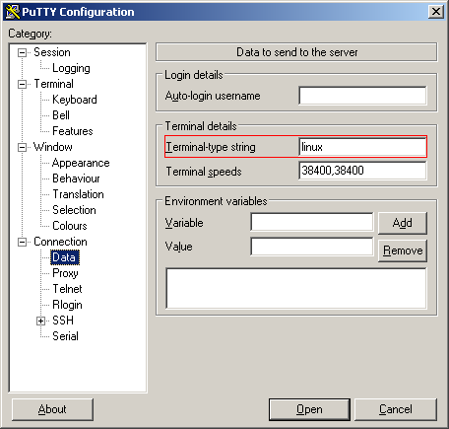The height and width of the screenshot is (429, 449).
Task: Click Open to start the session
Action: (x=309, y=409)
